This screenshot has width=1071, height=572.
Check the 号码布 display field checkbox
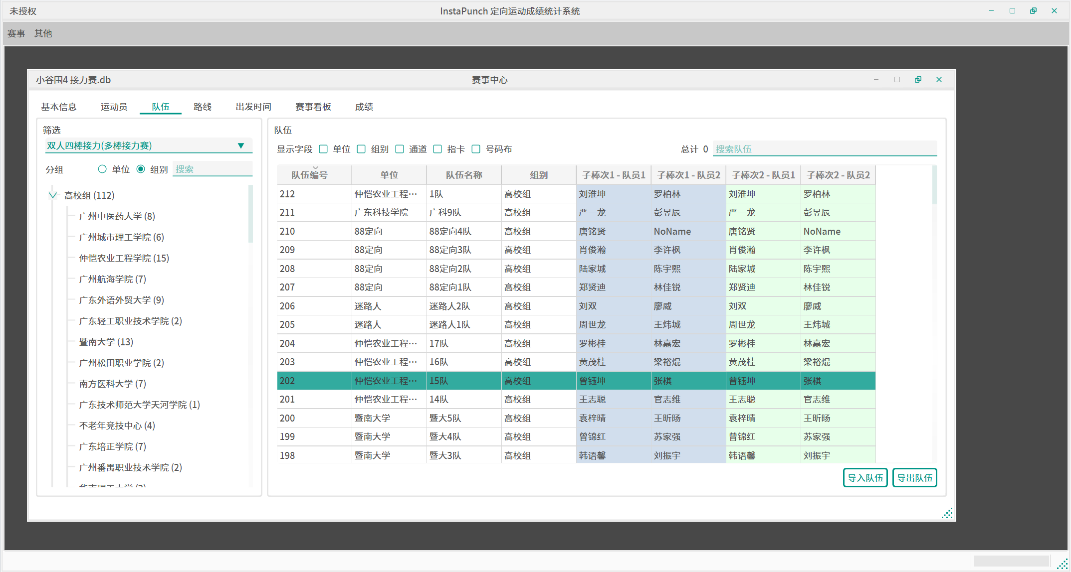476,149
